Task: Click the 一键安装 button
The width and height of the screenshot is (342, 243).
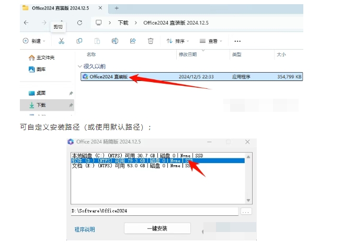Action: coord(157,228)
